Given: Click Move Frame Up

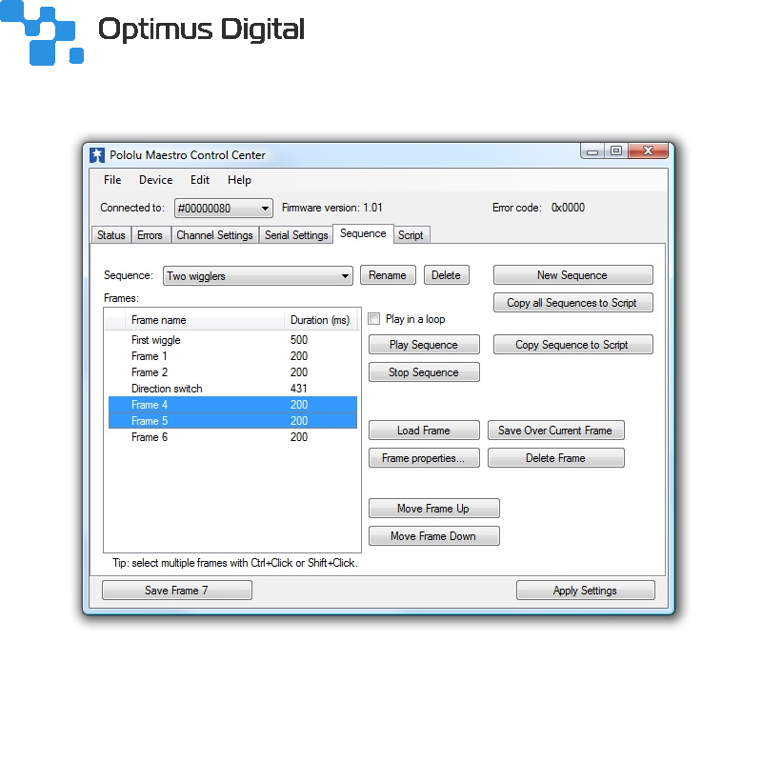Looking at the screenshot, I should (x=433, y=509).
